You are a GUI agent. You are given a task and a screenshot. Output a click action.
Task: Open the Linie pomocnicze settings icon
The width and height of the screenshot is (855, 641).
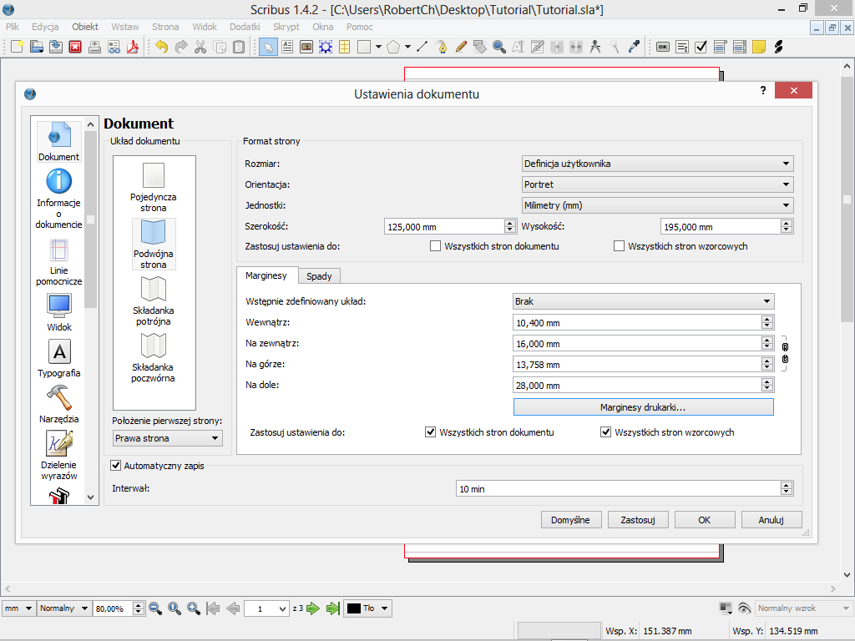[x=58, y=250]
